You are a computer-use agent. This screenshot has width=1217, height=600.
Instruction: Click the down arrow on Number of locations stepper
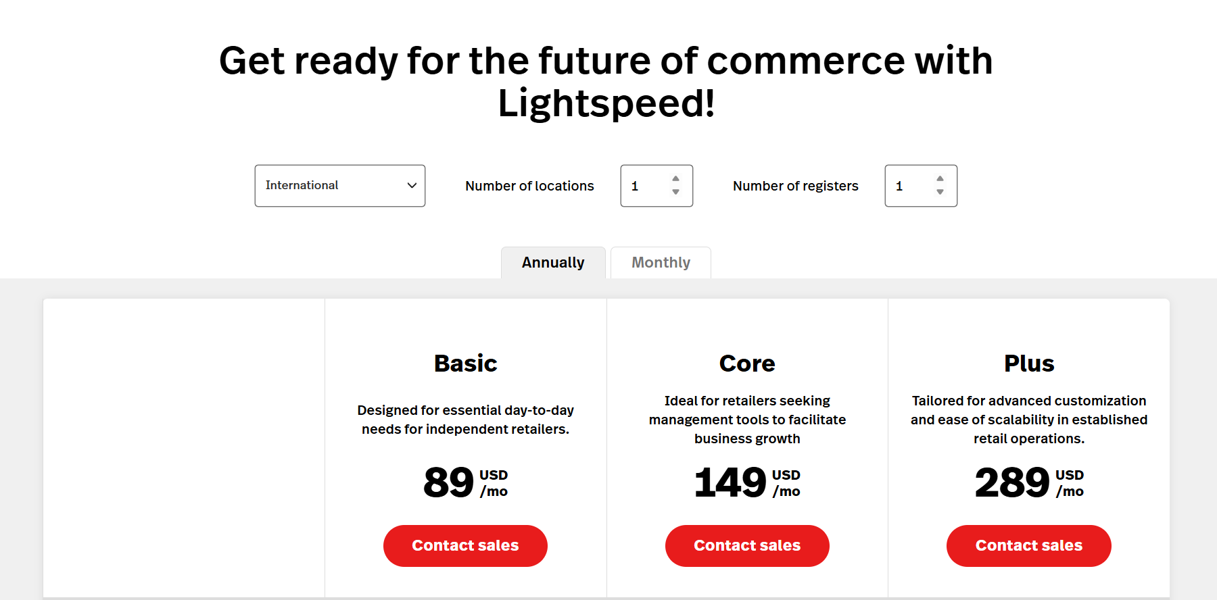[x=676, y=193]
